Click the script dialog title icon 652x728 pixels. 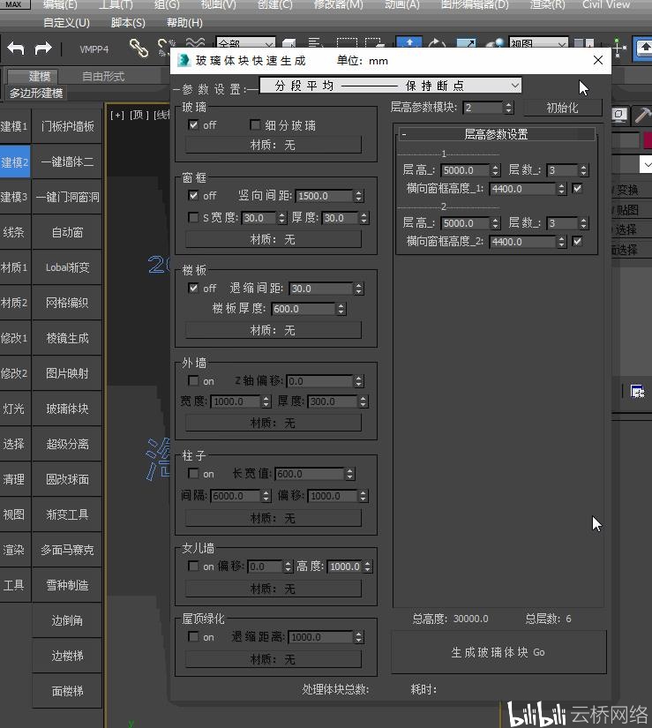184,60
